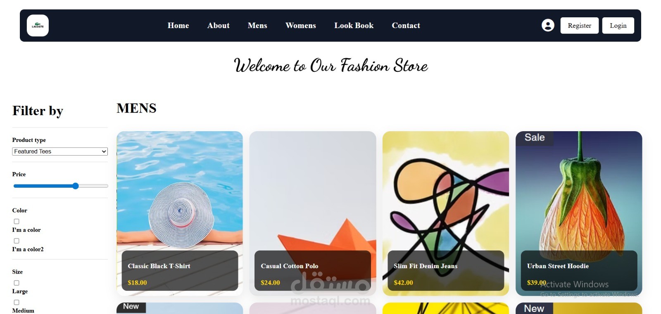Click the Home navigation link
661x314 pixels.
coord(178,26)
